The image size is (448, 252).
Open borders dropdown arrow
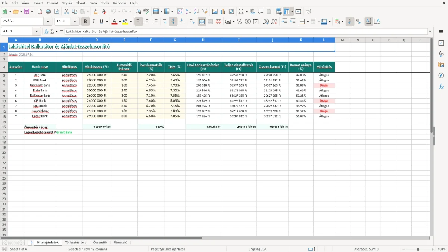pos(308,22)
